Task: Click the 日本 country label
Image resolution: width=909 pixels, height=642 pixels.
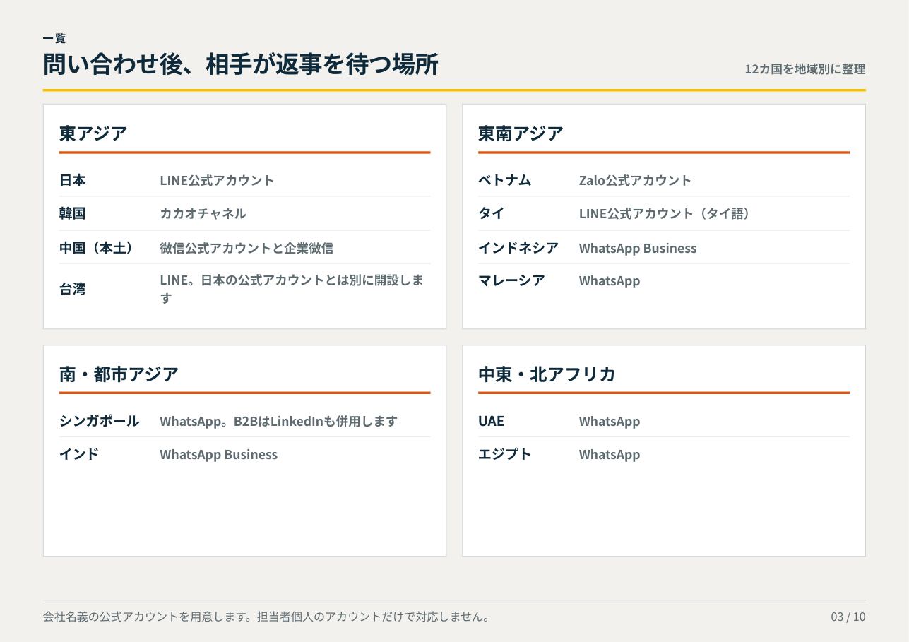Action: click(73, 180)
